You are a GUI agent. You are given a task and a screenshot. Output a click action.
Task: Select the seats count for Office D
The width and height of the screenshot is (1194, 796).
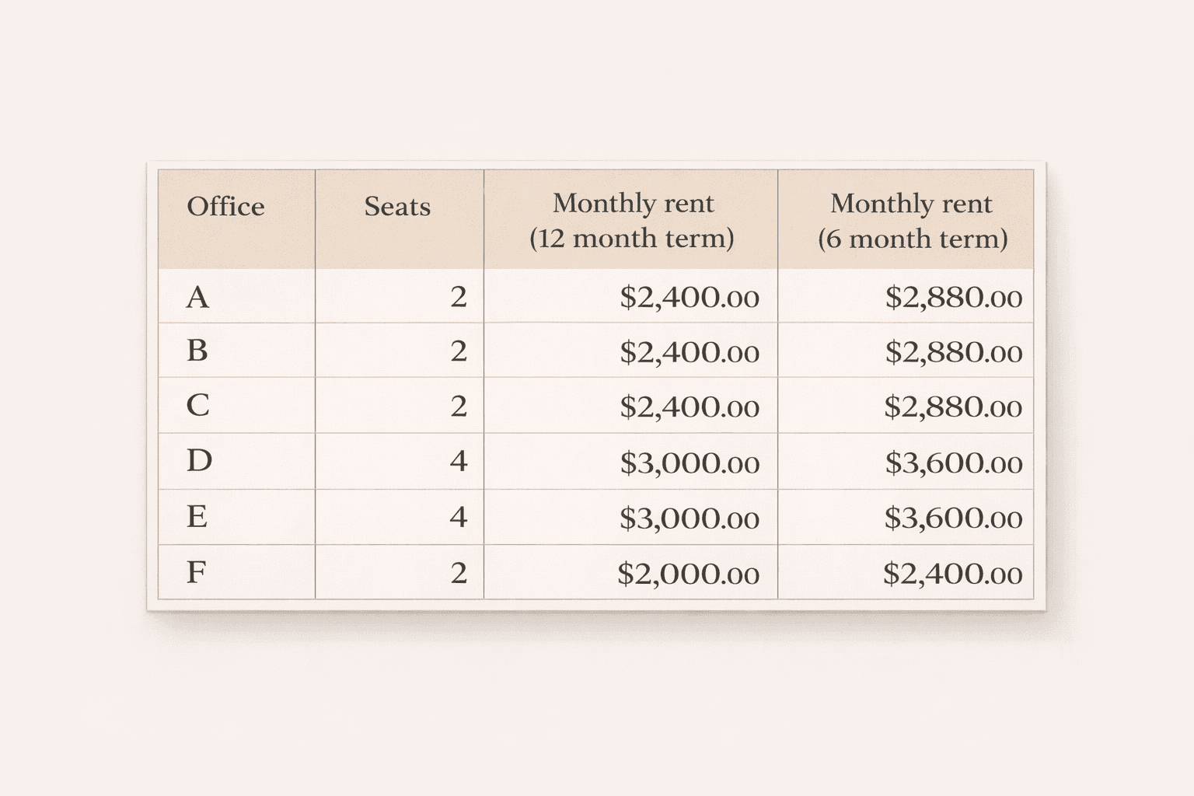click(458, 461)
